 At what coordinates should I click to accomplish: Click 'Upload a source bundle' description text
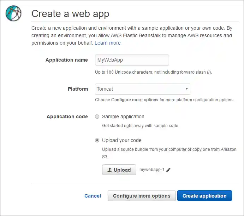coord(169,153)
